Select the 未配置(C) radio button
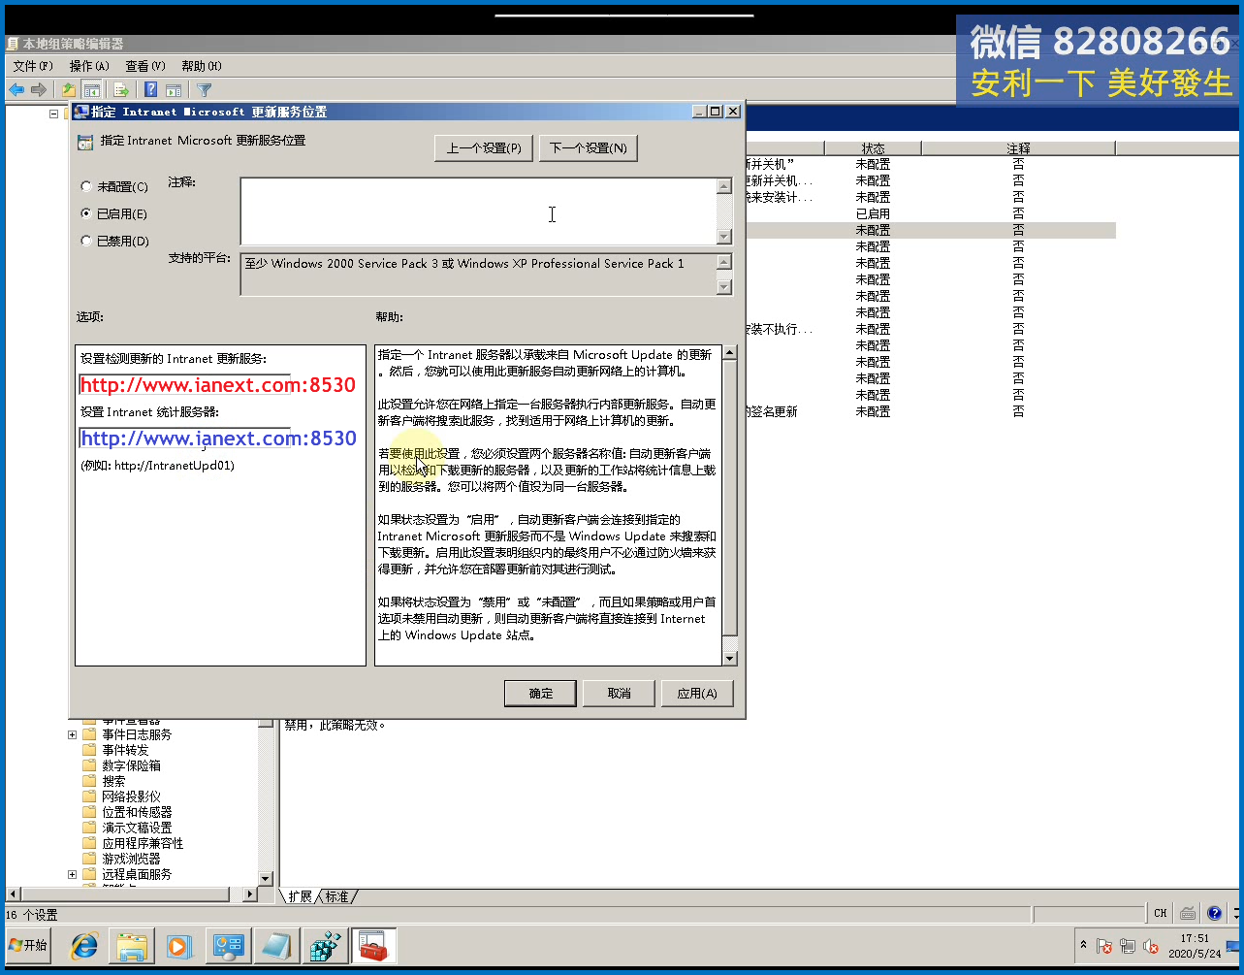Screen dimensions: 1244x975 [x=86, y=186]
